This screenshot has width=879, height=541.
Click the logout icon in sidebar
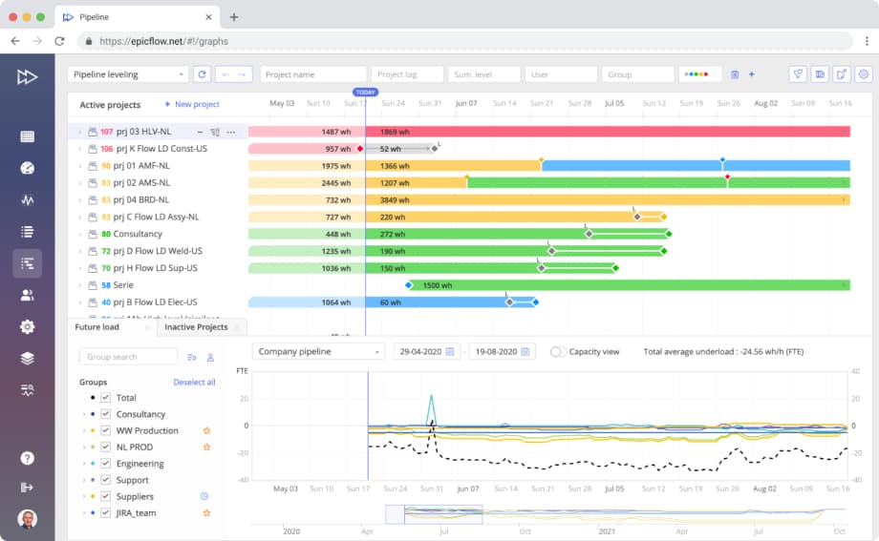[27, 488]
